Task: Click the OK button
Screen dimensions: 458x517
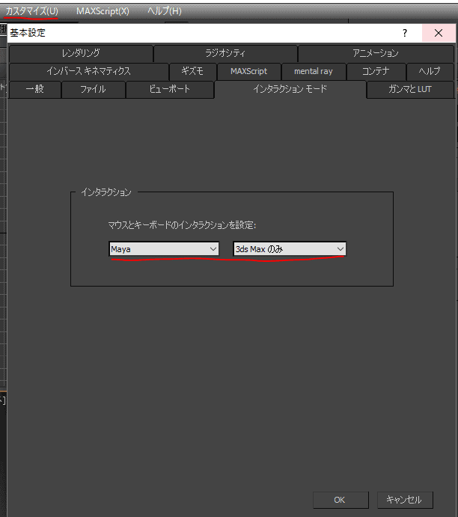Action: [340, 499]
